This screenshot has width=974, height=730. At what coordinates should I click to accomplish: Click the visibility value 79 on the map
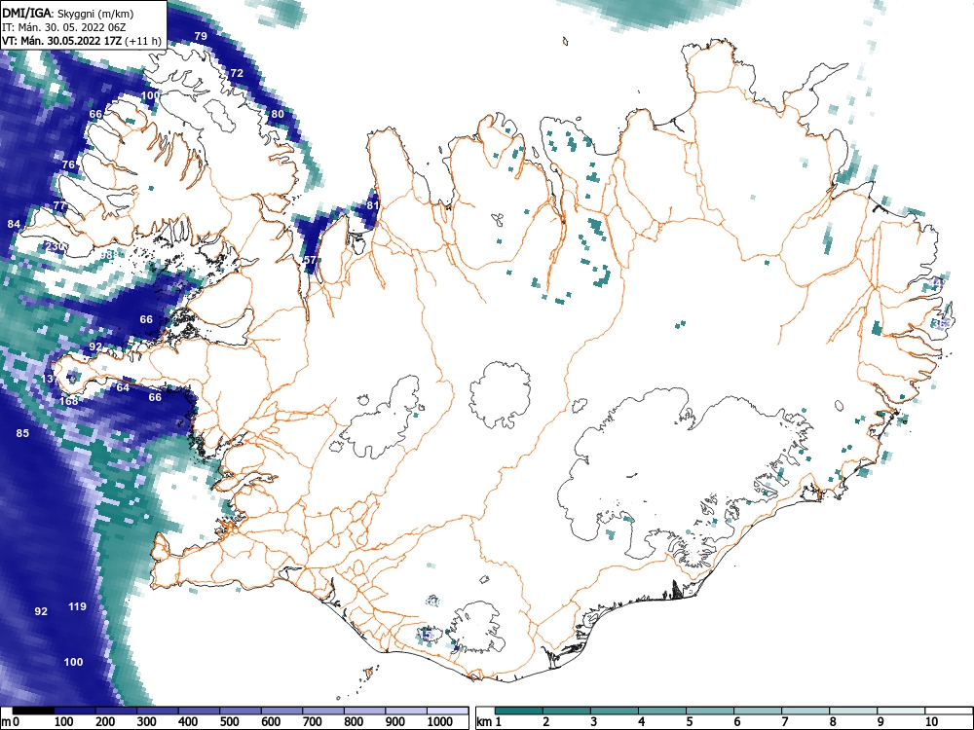[x=201, y=36]
